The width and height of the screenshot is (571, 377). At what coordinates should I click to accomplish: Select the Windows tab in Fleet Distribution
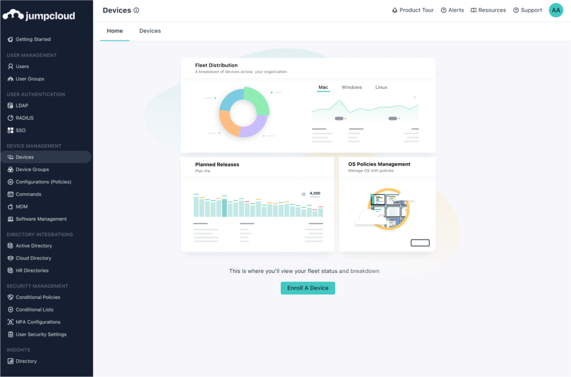352,87
